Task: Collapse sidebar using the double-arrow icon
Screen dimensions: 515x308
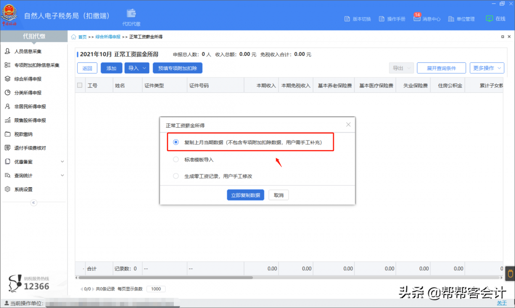Action: [x=34, y=203]
